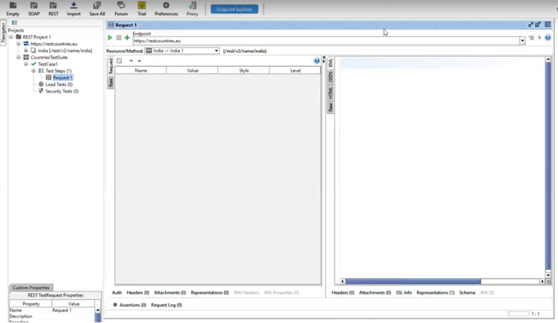Open the request Auth tab

coord(117,293)
